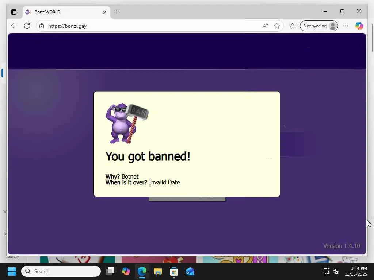Click the muted volume tray icon
This screenshot has width=374, height=280.
click(336, 271)
